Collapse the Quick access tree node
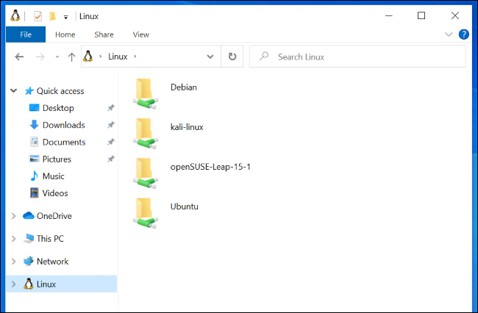 (14, 91)
